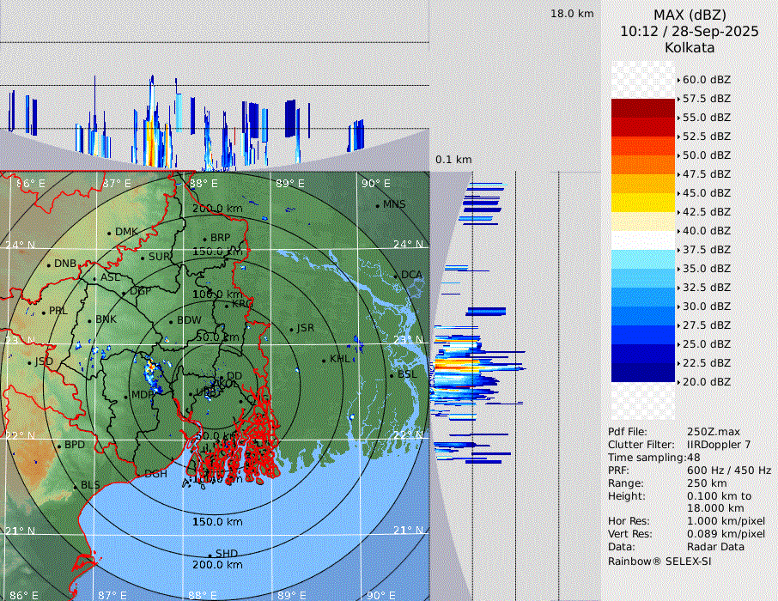Click the Rainbow SELEX-SI text
The height and width of the screenshot is (601, 778).
[659, 561]
